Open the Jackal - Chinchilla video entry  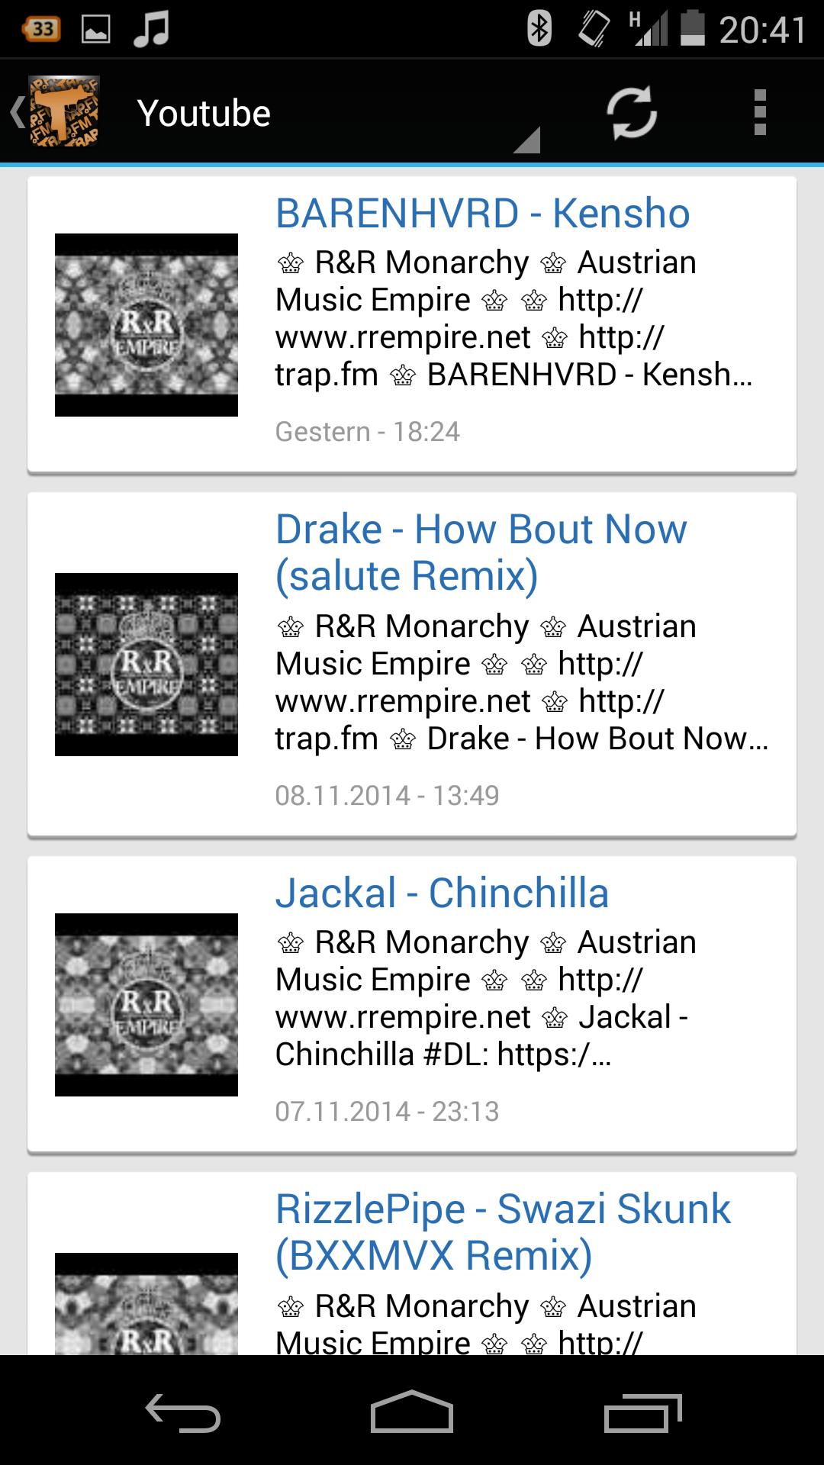click(x=412, y=1004)
